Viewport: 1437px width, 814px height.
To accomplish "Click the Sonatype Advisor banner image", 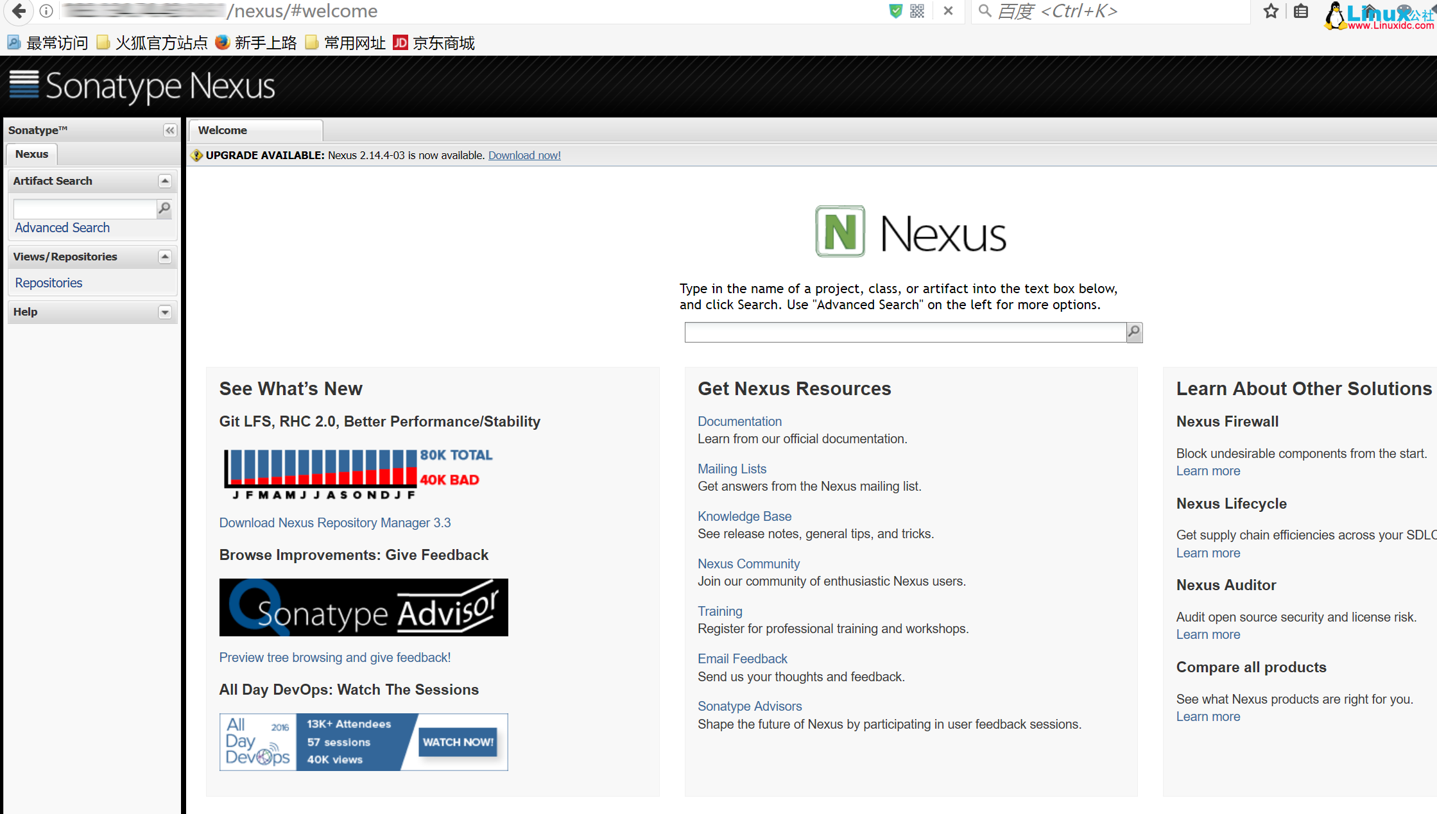I will (363, 607).
